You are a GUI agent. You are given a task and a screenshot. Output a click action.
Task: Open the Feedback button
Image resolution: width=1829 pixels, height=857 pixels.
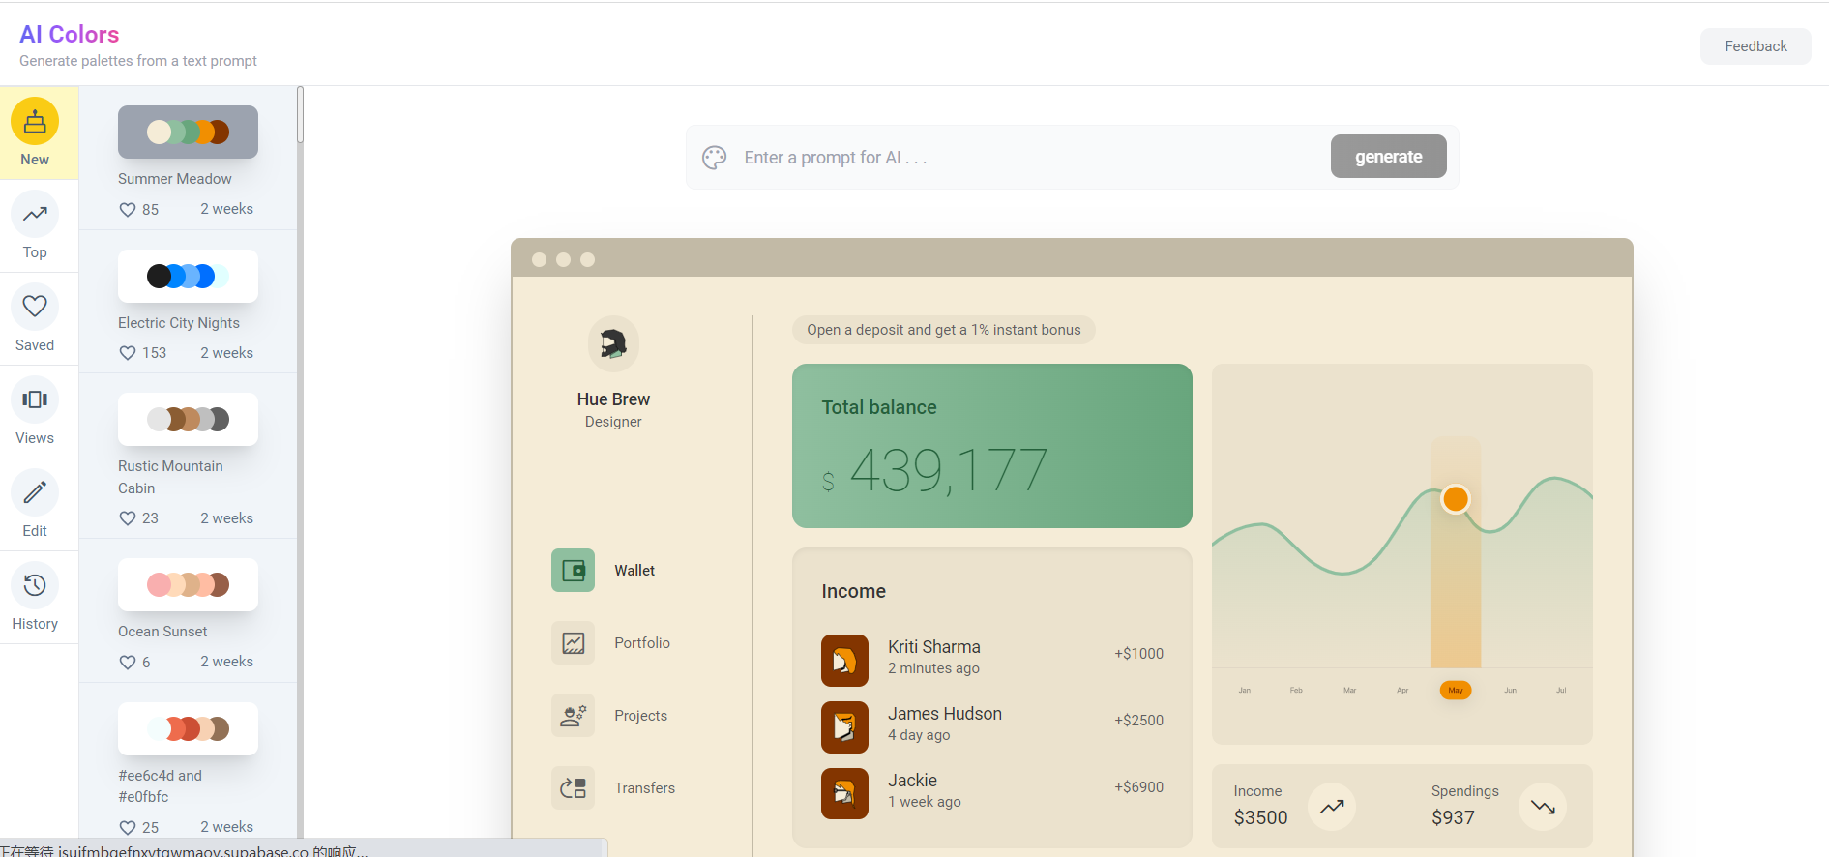(x=1755, y=46)
